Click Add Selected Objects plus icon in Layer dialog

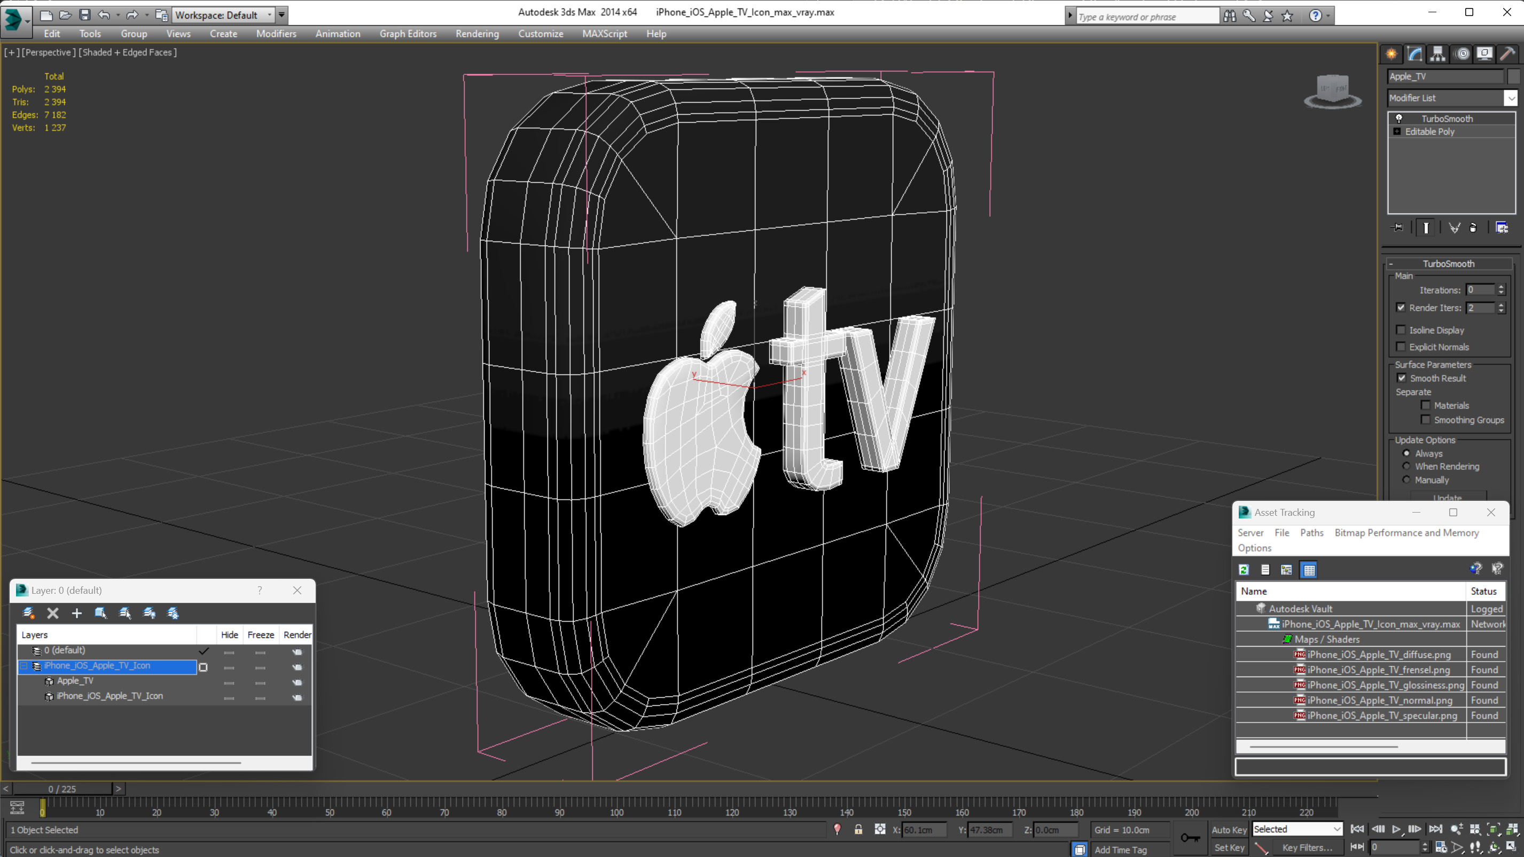[x=77, y=613]
